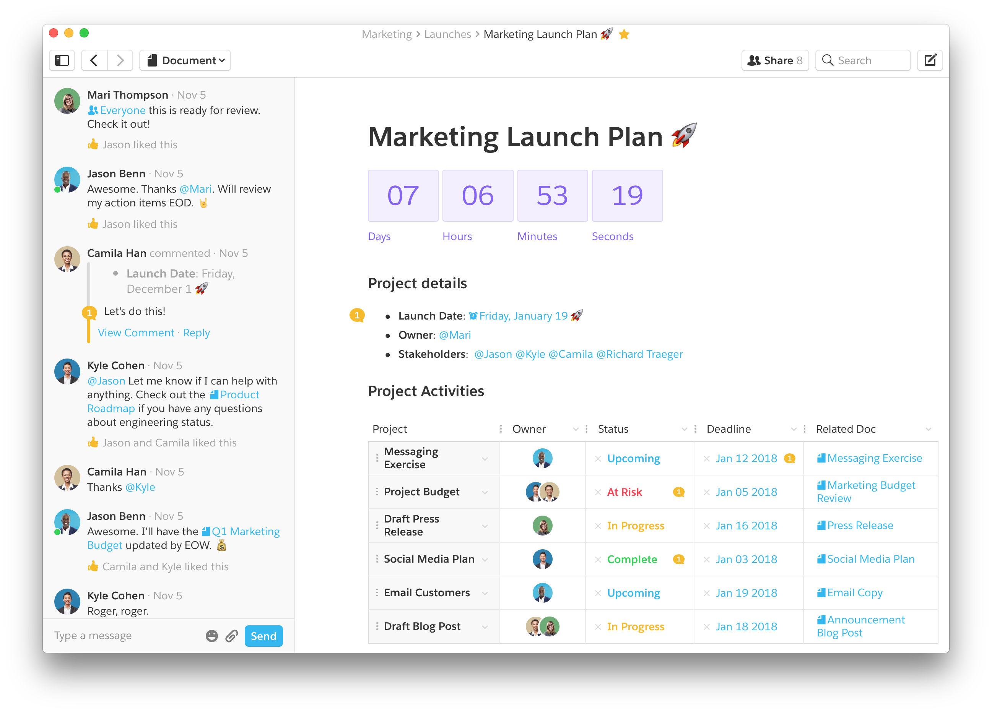
Task: Click the paperclip attachment icon
Action: 231,636
